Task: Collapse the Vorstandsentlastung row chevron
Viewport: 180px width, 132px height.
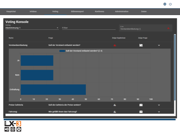Action: 159,45
